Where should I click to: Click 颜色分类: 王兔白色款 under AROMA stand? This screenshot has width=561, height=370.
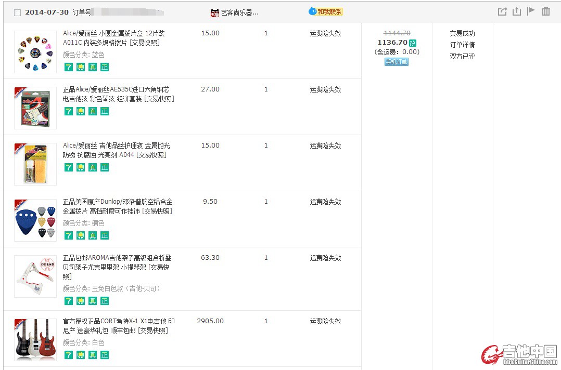111,288
